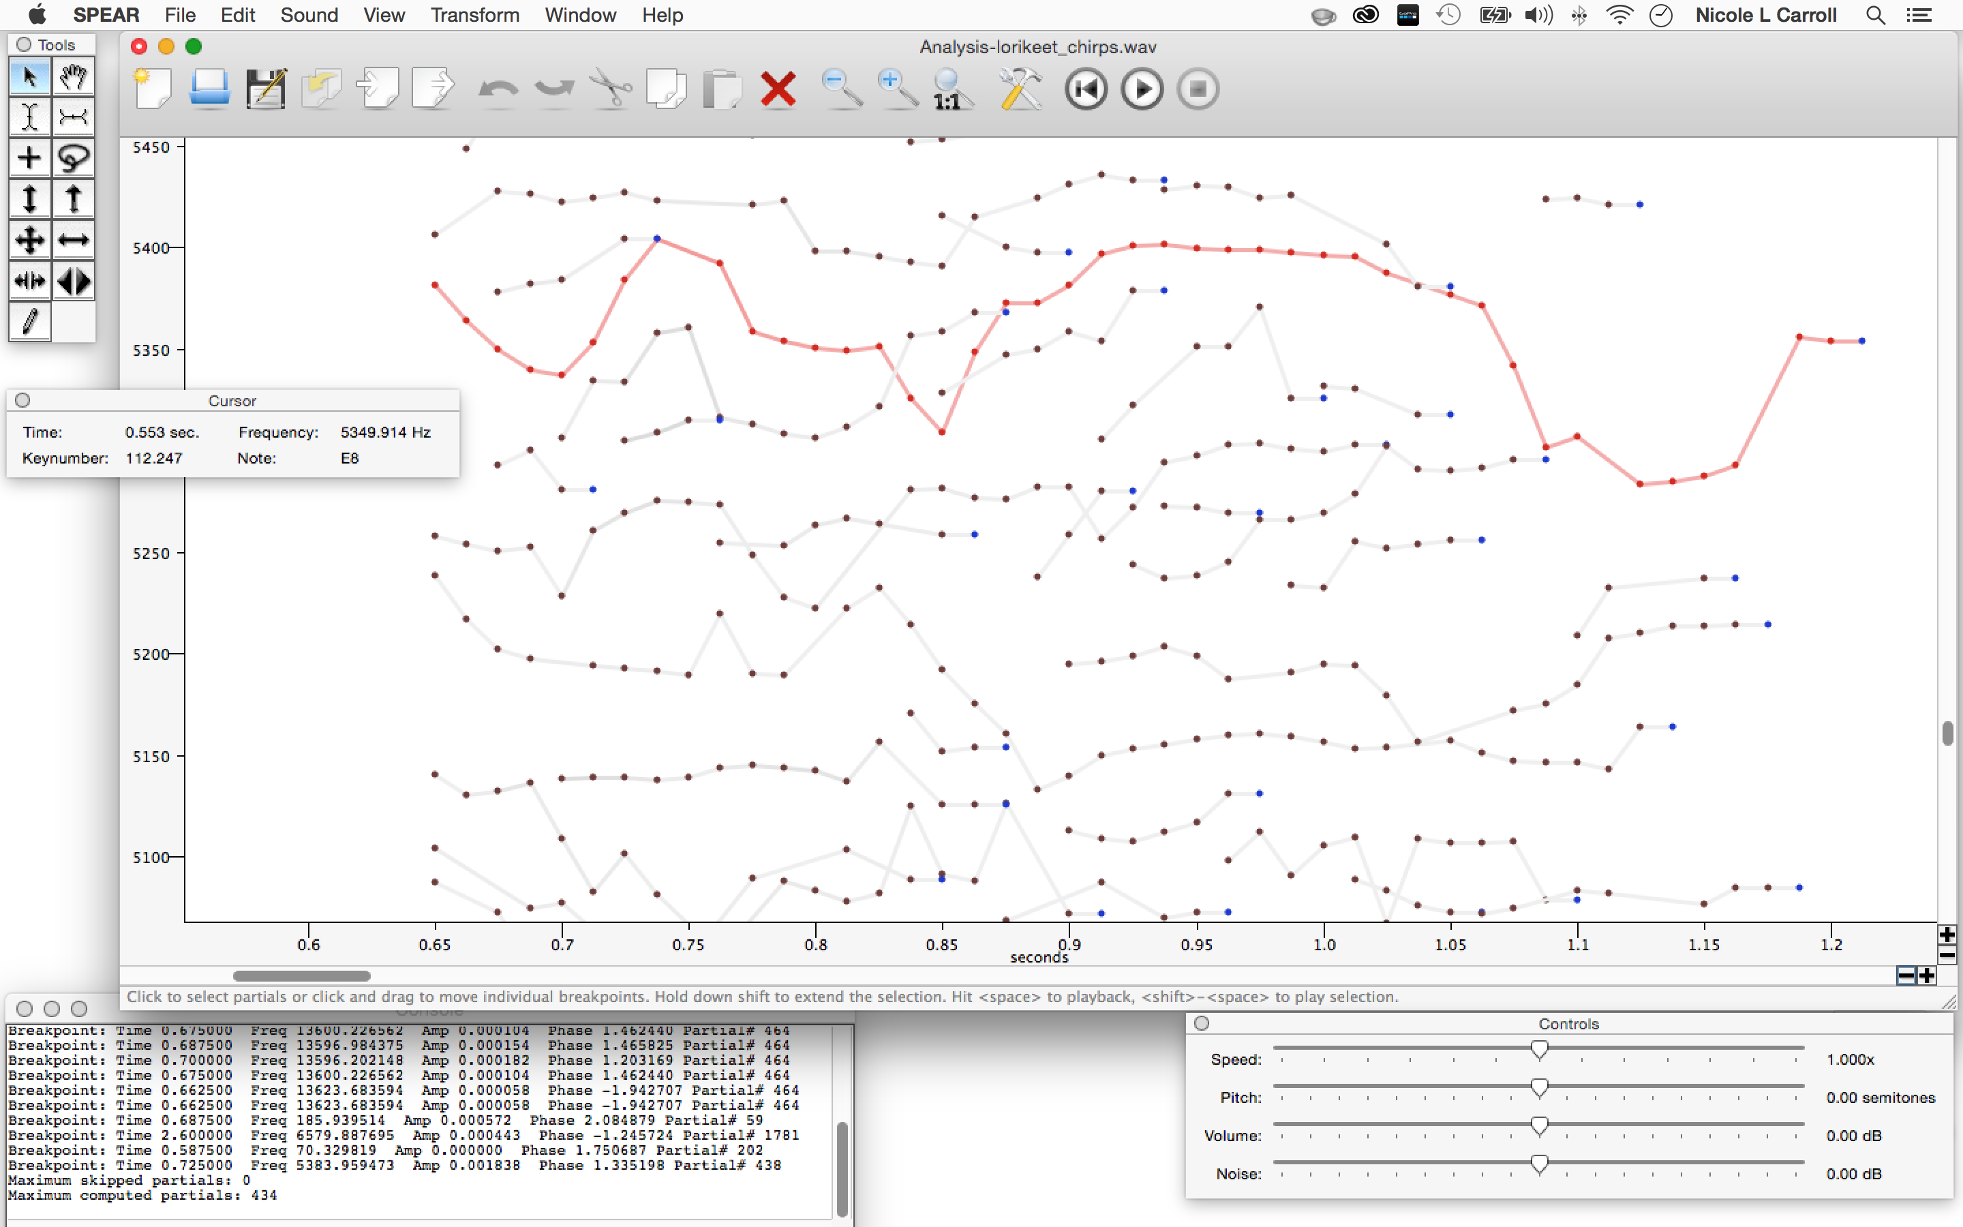The width and height of the screenshot is (1963, 1227).
Task: Close the Tools palette
Action: pyautogui.click(x=24, y=44)
